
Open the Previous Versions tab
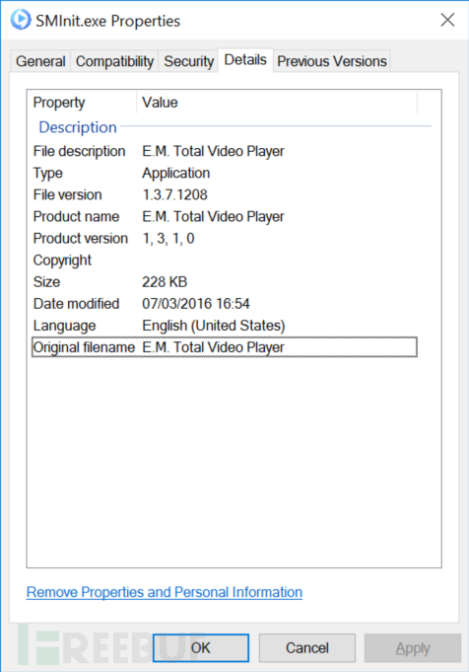pos(332,61)
